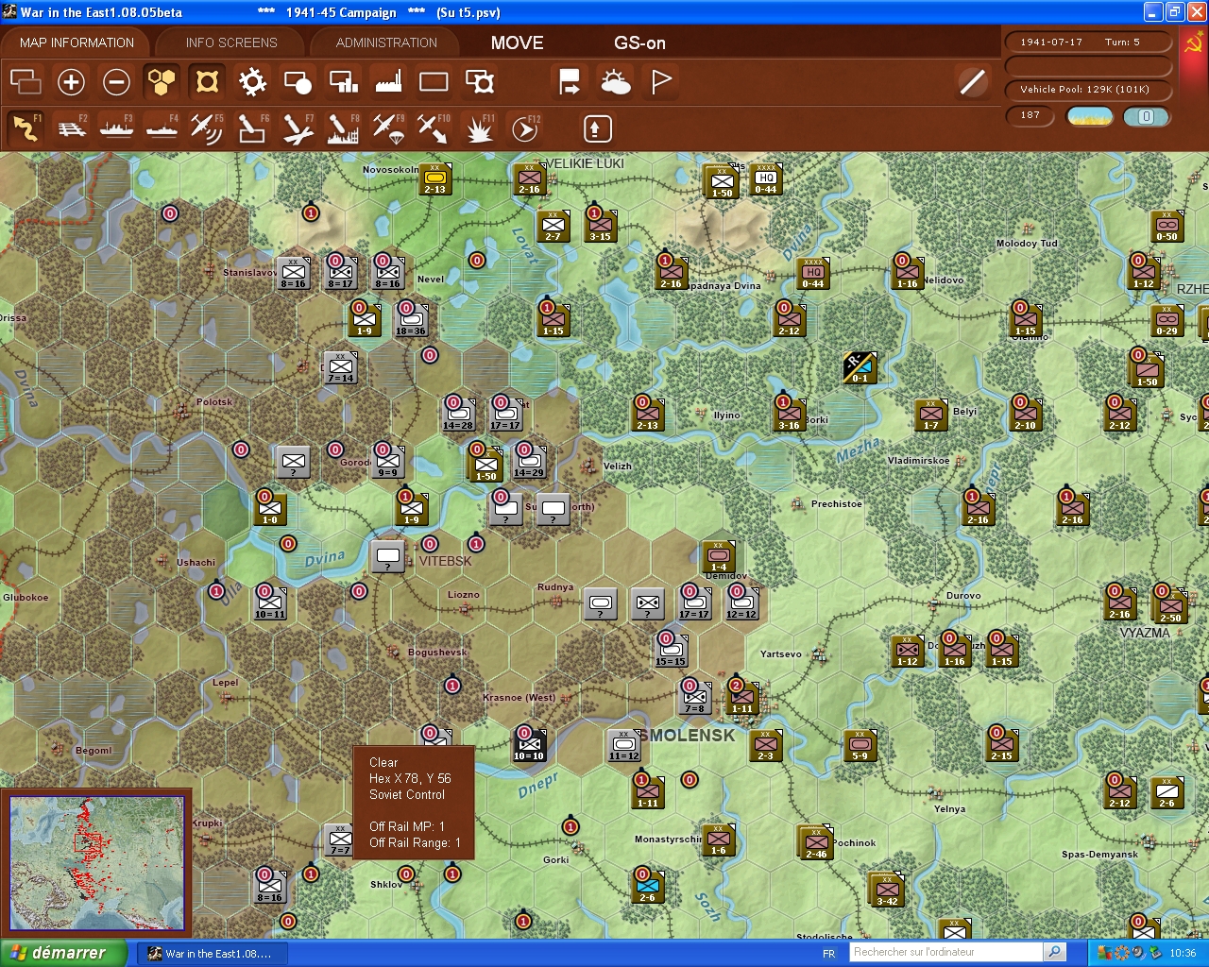This screenshot has height=967, width=1209.
Task: Toggle the rectangle-with-circle map overlay icon
Action: point(298,82)
